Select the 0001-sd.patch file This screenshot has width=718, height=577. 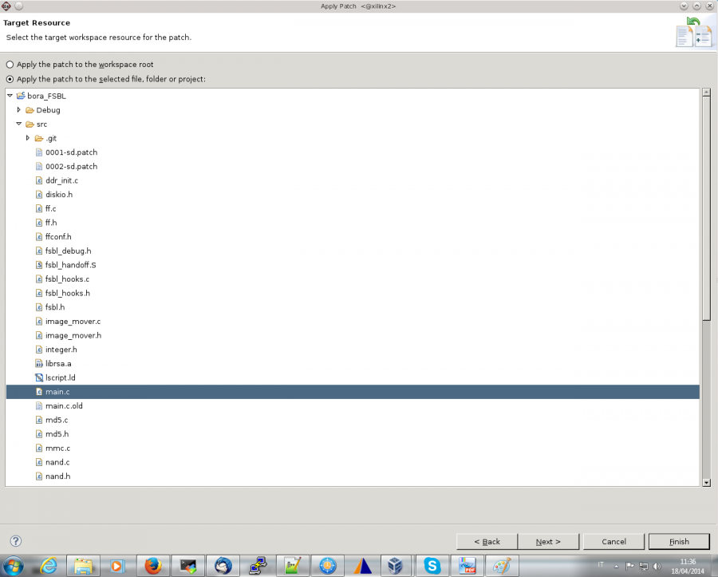coord(71,152)
